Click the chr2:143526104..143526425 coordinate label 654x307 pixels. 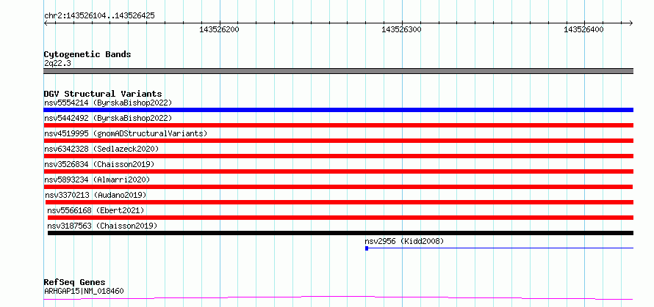(x=99, y=16)
